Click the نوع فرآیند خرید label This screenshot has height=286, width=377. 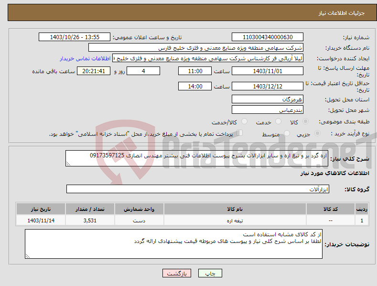(x=350, y=133)
